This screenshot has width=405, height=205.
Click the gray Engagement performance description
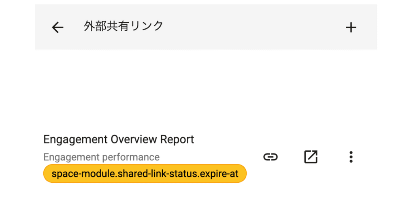point(101,157)
